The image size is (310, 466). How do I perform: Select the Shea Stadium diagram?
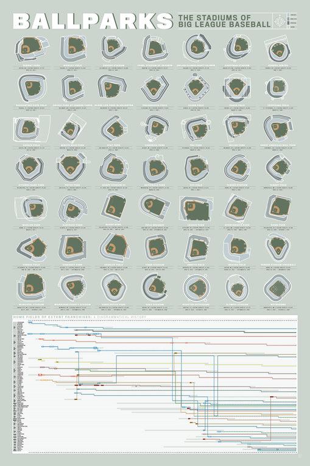155,288
